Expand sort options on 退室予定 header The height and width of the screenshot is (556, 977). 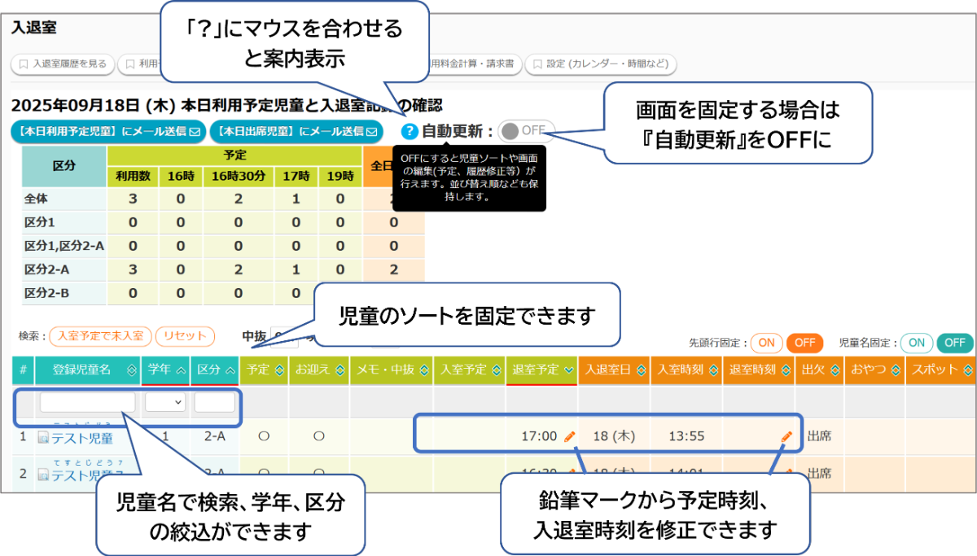coord(567,370)
